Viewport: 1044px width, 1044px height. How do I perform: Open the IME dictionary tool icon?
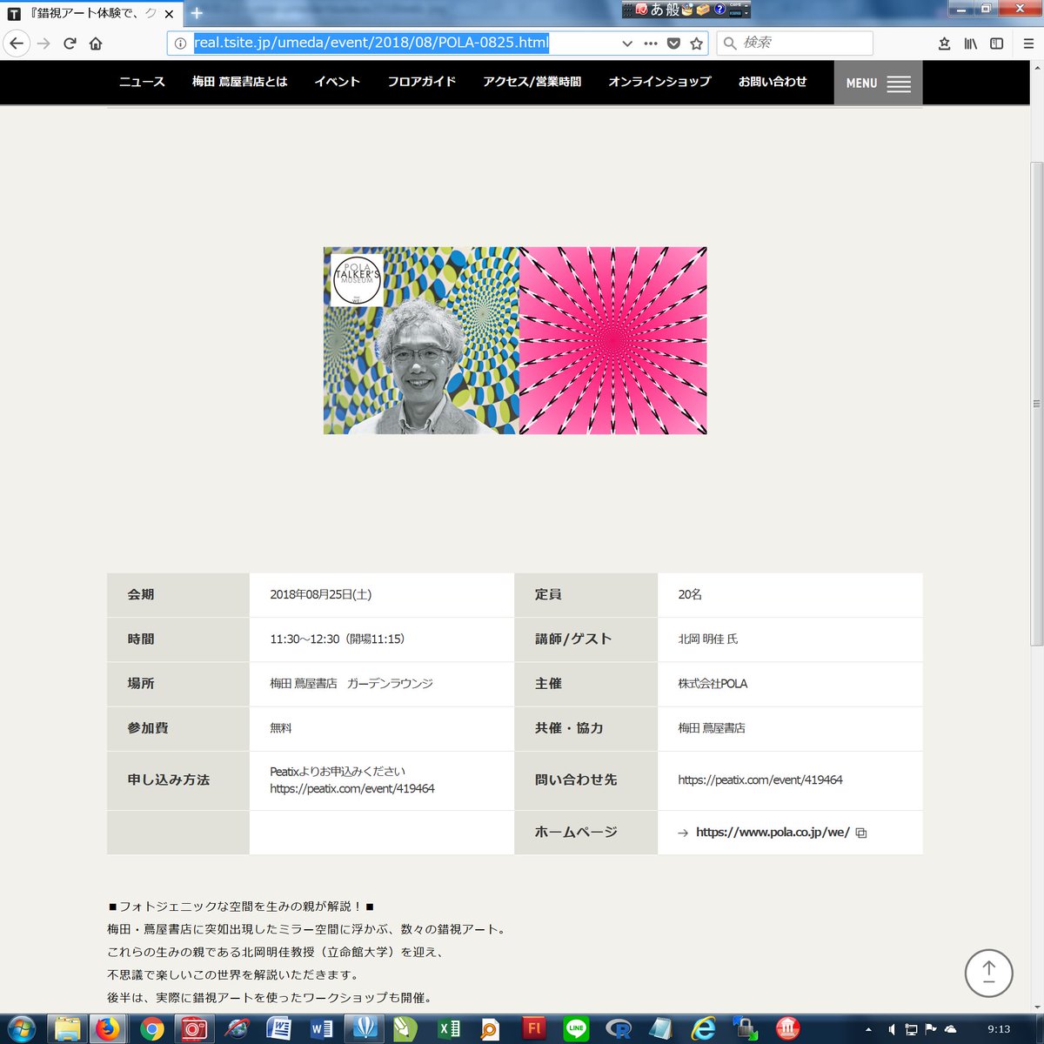coord(687,10)
